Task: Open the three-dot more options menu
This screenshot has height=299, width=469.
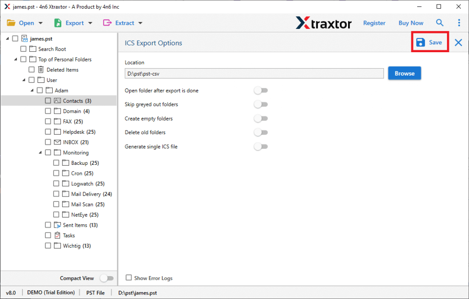Action: tap(459, 23)
